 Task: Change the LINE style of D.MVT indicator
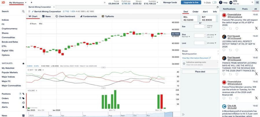pos(40,70)
